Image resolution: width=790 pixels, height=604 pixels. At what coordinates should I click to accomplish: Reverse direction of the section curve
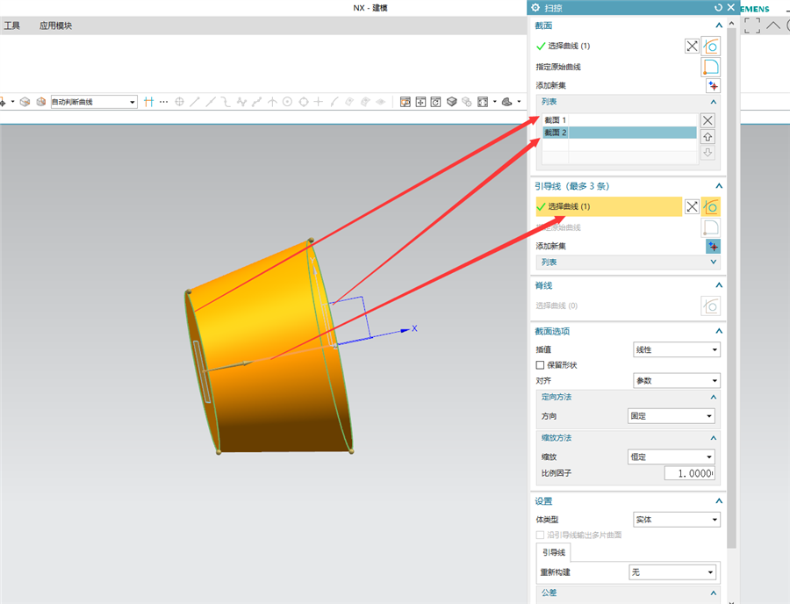pos(692,47)
